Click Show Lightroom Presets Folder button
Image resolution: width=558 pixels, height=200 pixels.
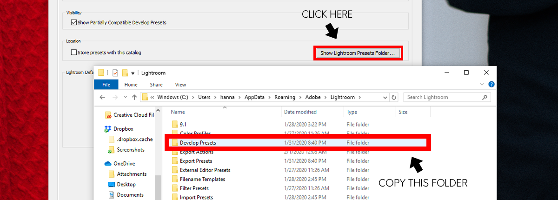pyautogui.click(x=358, y=53)
